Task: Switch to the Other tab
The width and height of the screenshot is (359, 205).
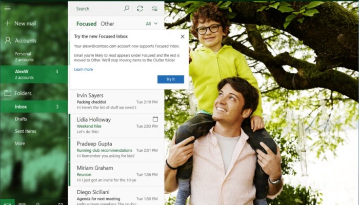Action: 107,24
